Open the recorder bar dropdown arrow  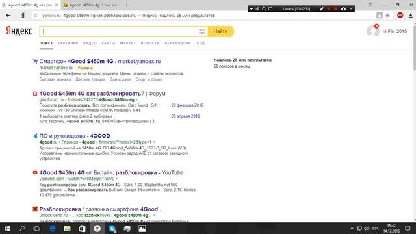click(x=252, y=9)
